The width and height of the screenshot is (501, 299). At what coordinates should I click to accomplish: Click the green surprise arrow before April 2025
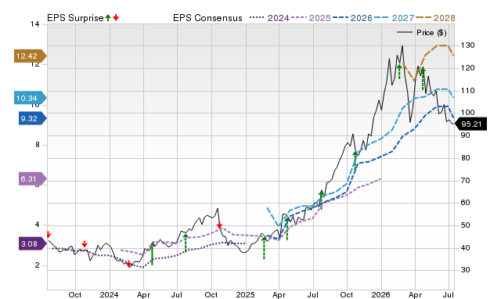click(x=264, y=248)
